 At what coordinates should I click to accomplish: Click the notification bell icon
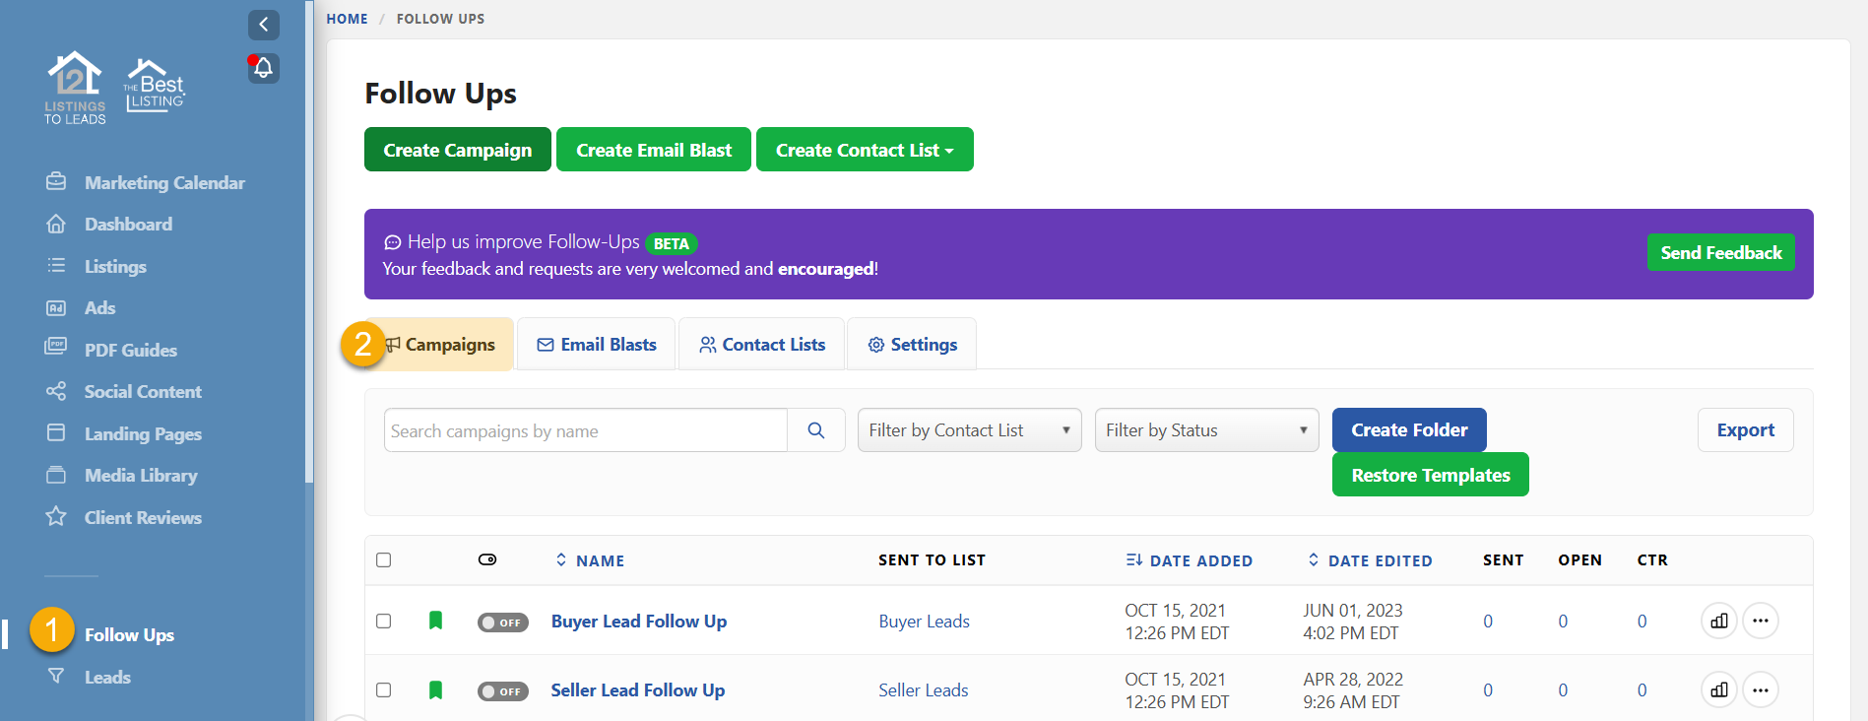tap(263, 68)
